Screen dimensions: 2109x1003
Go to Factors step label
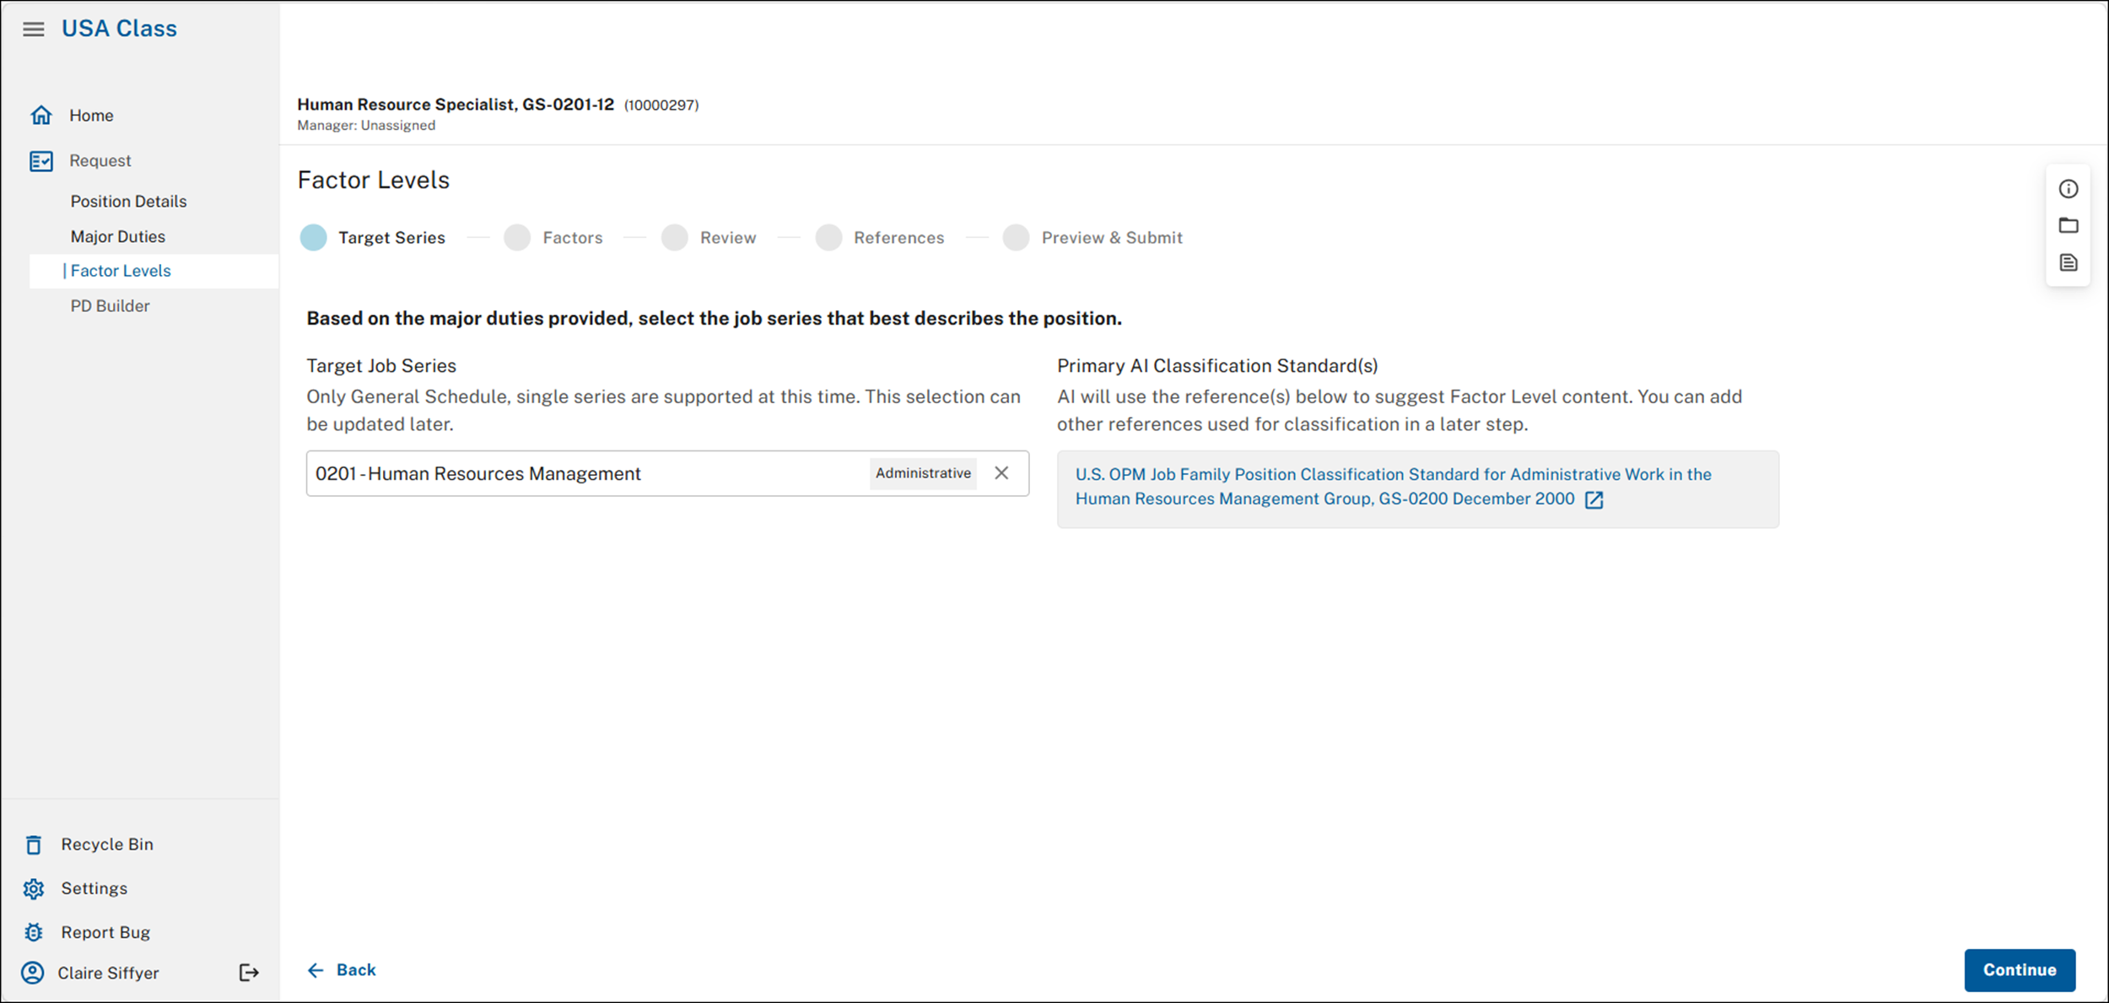coord(573,238)
